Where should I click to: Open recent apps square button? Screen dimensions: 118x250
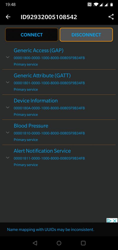pyautogui.click(x=83, y=243)
